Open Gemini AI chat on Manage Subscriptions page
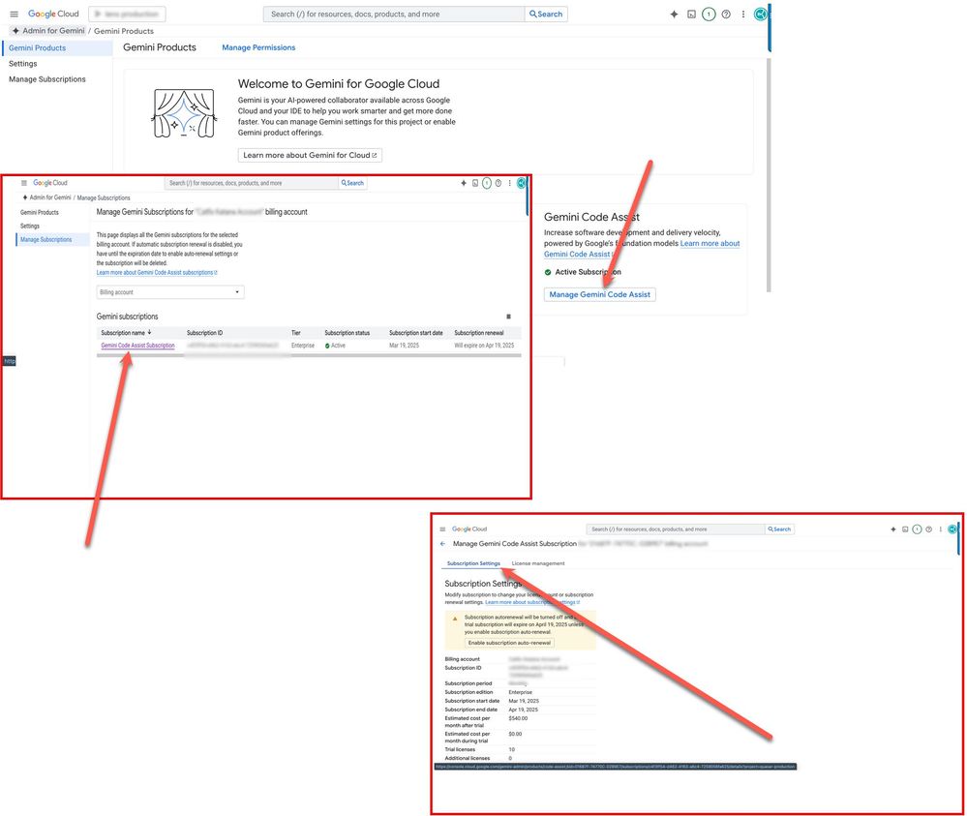This screenshot has width=967, height=816. click(463, 183)
